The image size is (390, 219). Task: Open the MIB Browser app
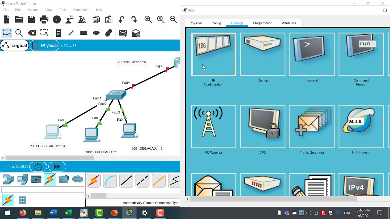[361, 127]
